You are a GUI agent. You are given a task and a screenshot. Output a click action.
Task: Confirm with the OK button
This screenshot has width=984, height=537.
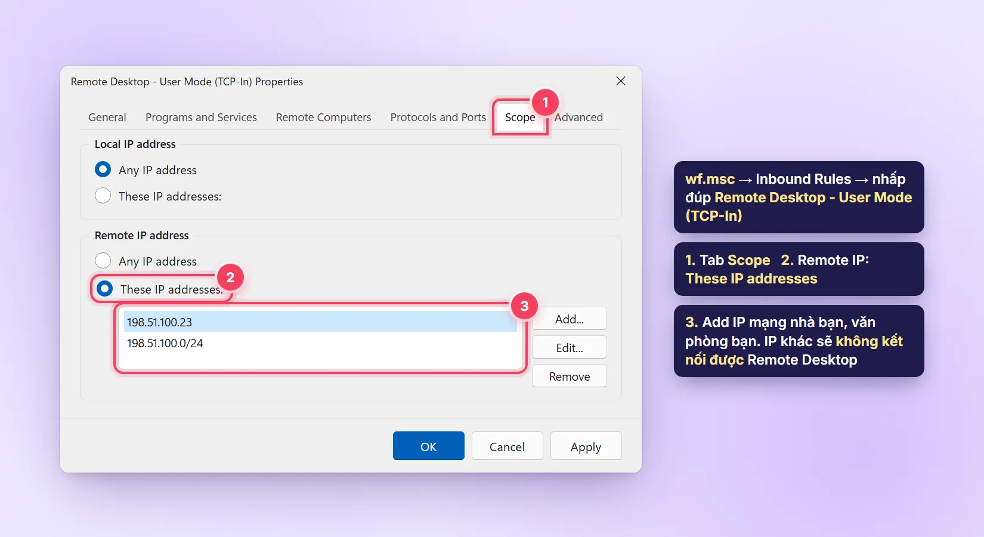point(429,446)
